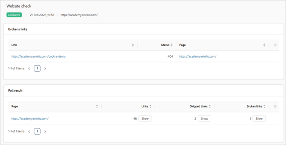
Task: Sort Broken links table by Status
Action: click(x=172, y=45)
